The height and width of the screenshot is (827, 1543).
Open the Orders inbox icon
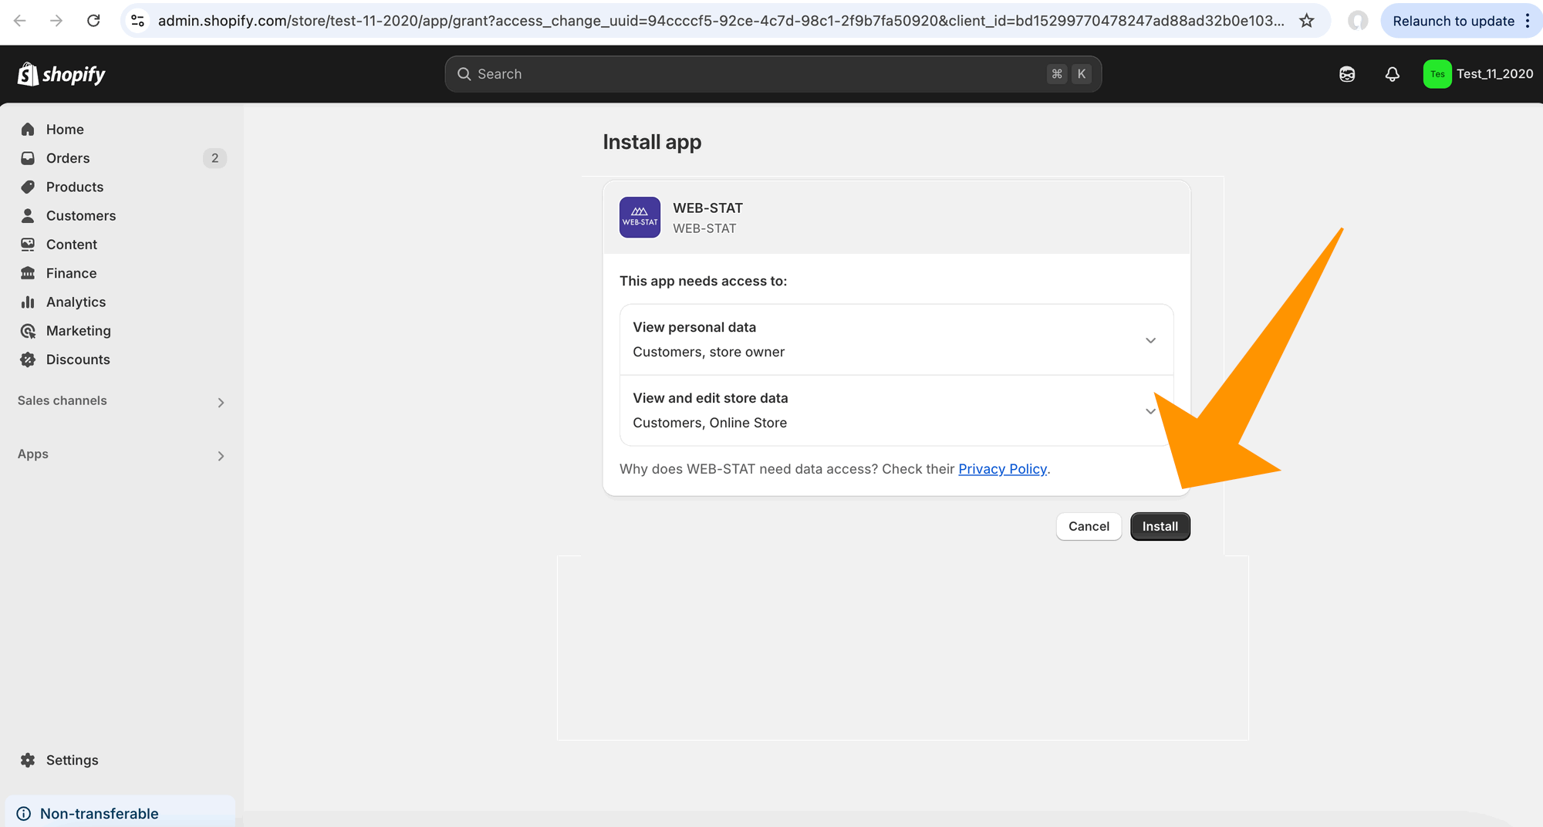[28, 158]
